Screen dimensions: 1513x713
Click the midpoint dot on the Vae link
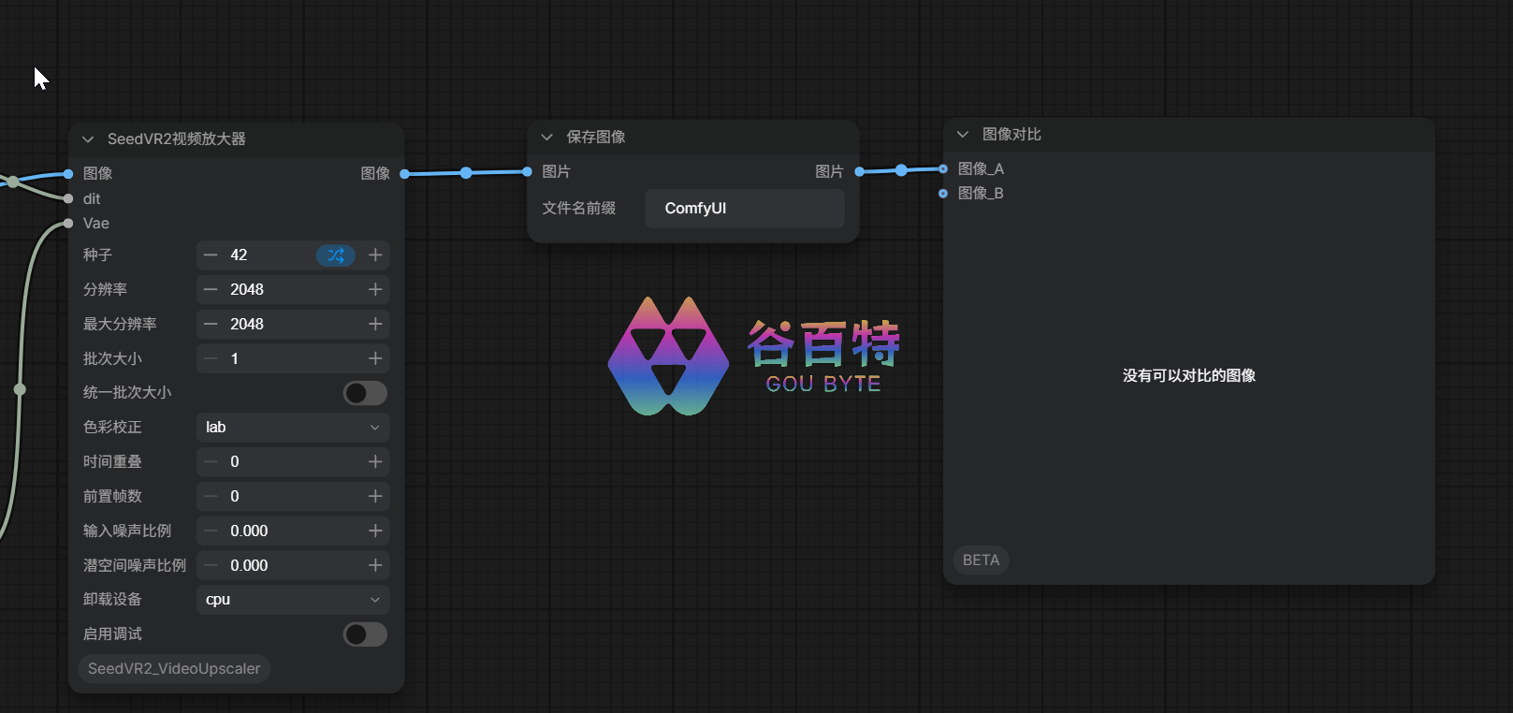pos(20,389)
